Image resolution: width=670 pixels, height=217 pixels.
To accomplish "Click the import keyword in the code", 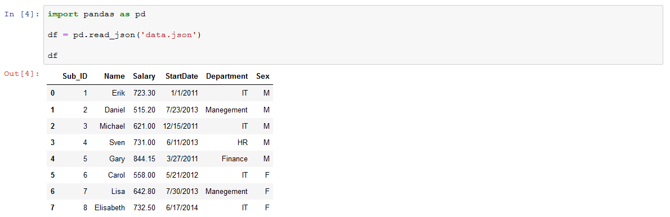I will (x=63, y=14).
